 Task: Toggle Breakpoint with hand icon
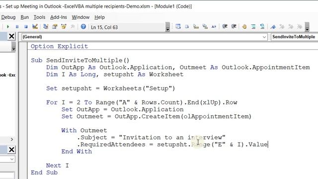coord(244,26)
